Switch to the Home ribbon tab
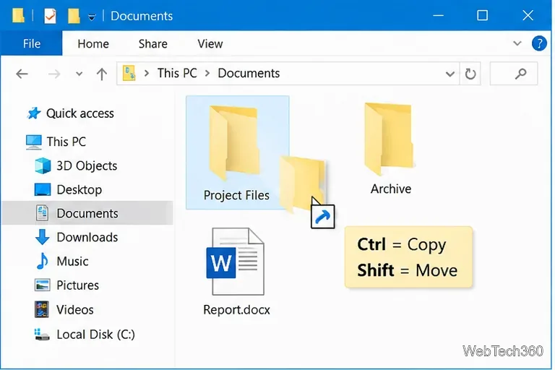The height and width of the screenshot is (370, 555). (x=93, y=43)
